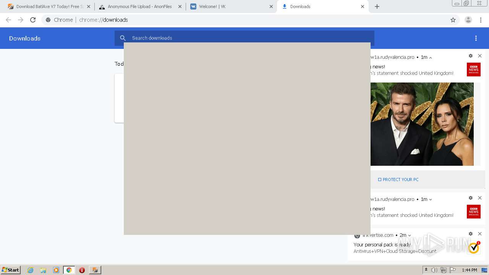This screenshot has height=275, width=489.
Task: Switch to the Anonymous File Upload - AnonFiles tab
Action: (139, 6)
